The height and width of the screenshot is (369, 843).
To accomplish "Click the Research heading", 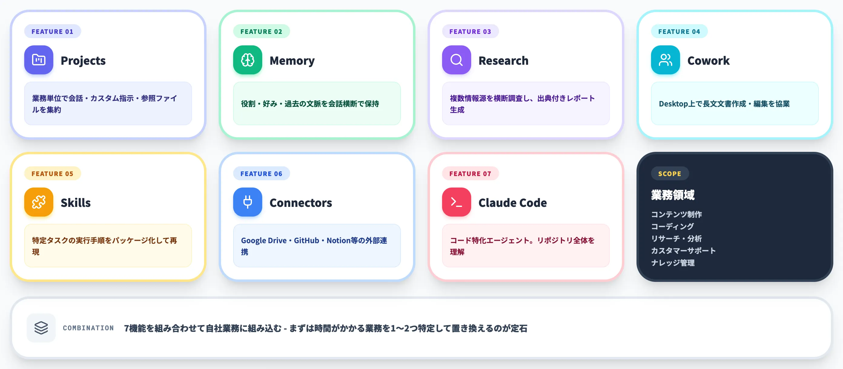I will click(503, 60).
